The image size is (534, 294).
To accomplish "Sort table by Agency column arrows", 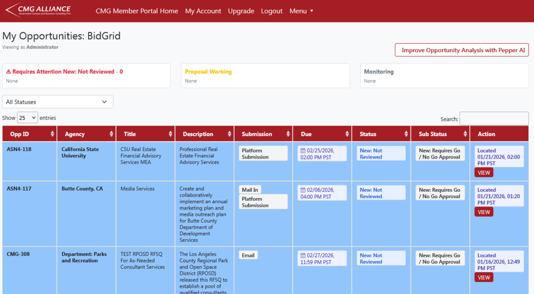I will coord(111,134).
